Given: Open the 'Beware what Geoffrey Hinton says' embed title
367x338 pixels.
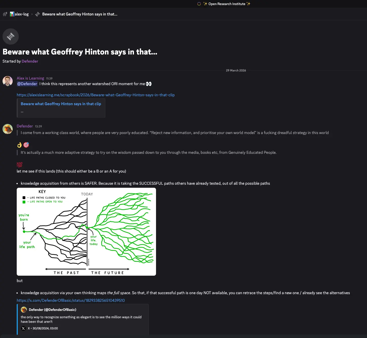Looking at the screenshot, I should (x=61, y=104).
